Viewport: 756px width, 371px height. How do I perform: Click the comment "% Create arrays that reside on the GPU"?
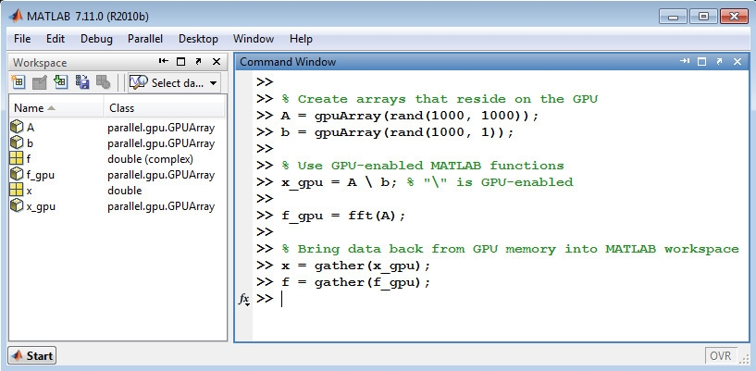pyautogui.click(x=440, y=99)
